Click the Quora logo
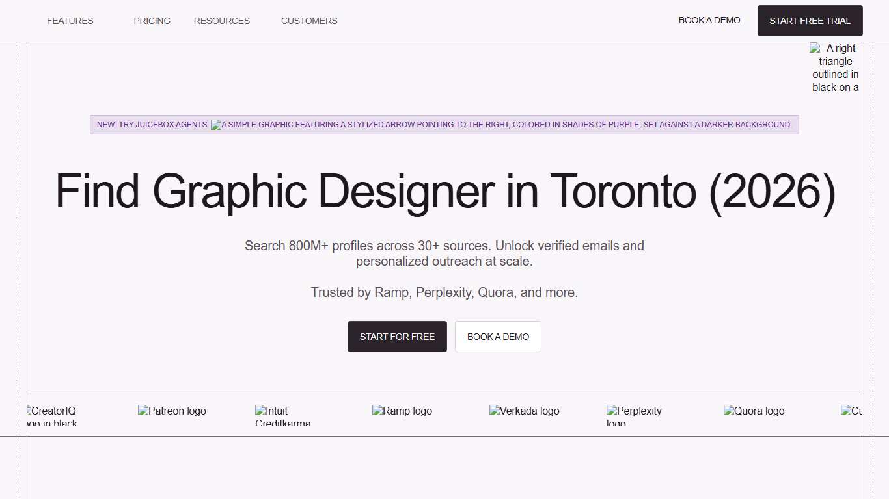This screenshot has width=889, height=499. click(754, 411)
